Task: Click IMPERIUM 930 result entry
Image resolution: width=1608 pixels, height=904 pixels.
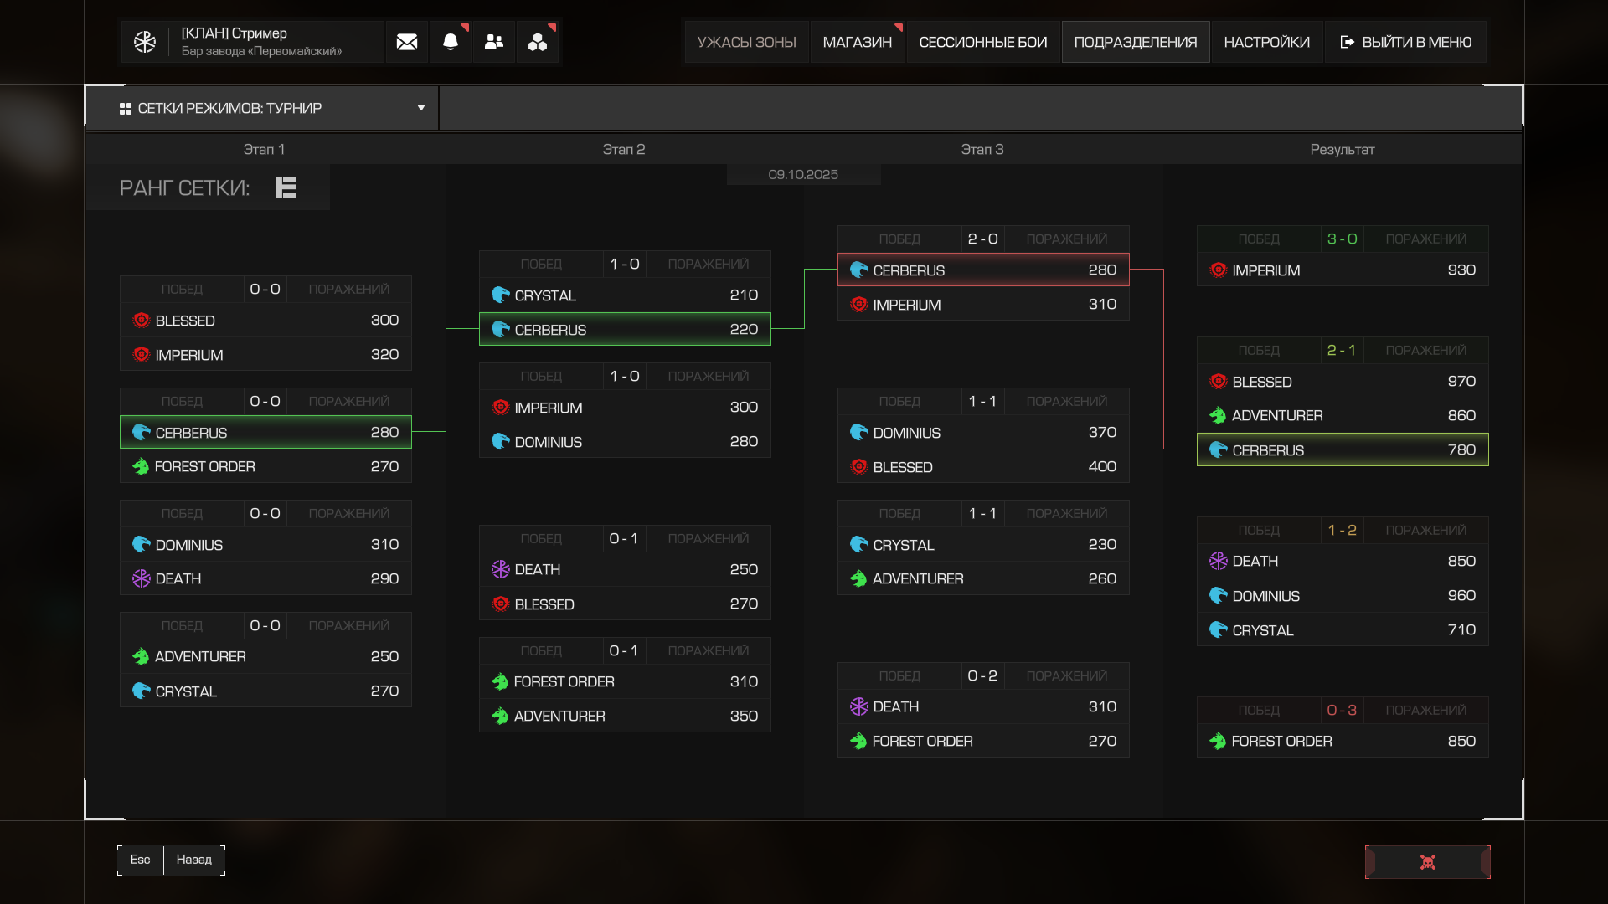Action: [1342, 270]
